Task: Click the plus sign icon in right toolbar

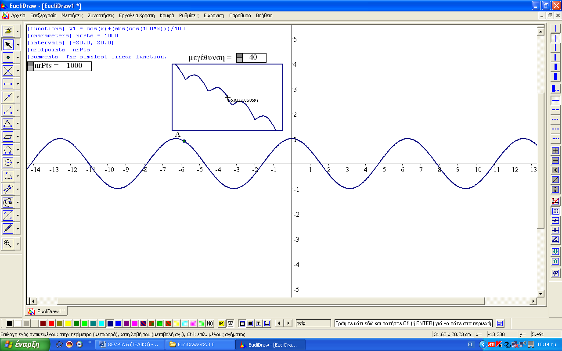Action: (555, 150)
